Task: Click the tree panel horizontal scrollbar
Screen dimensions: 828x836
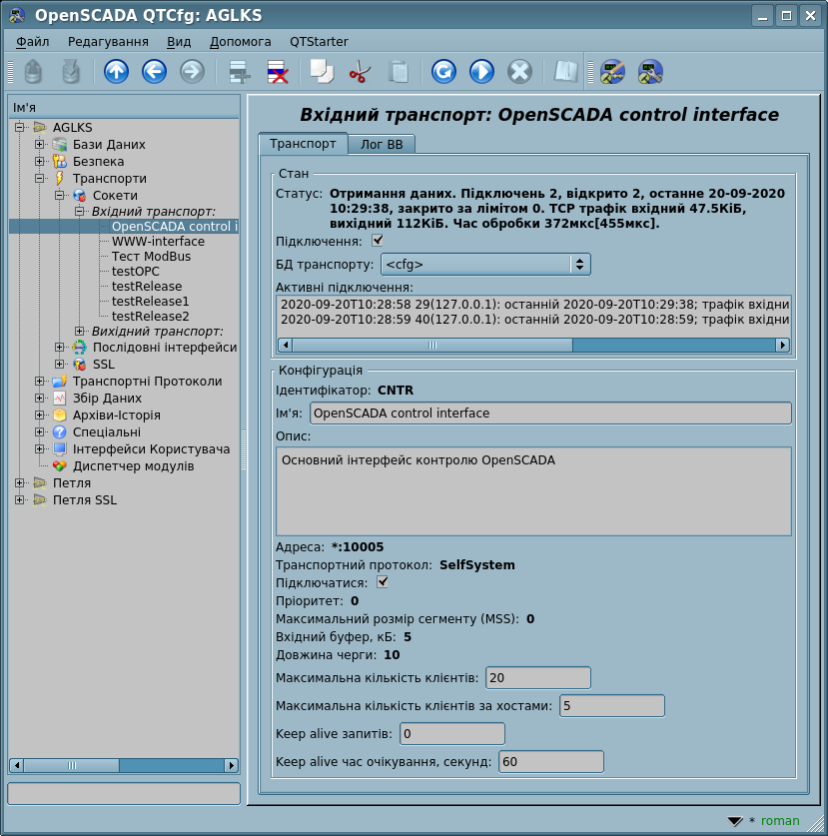Action: (124, 766)
